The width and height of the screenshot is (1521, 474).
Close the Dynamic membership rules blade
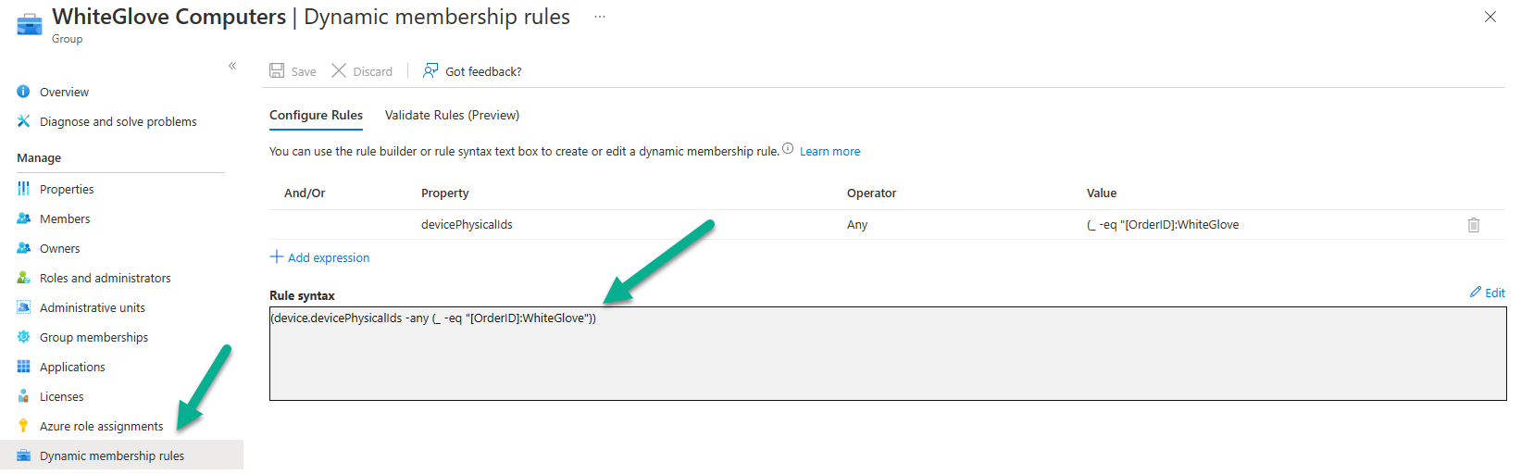1490,17
